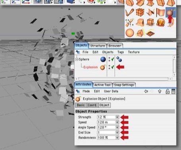Lock the Attributes panel with padlock icon

click(168, 91)
